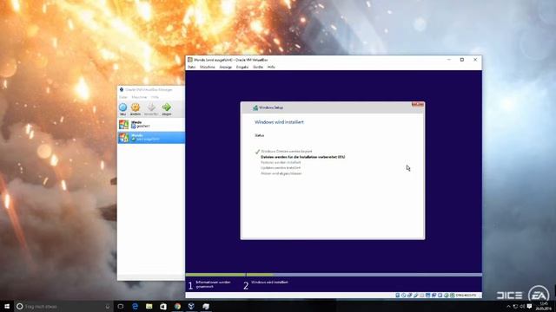Select the saved (gesichert) virtual machine entry
The image size is (556, 312).
[x=151, y=125]
